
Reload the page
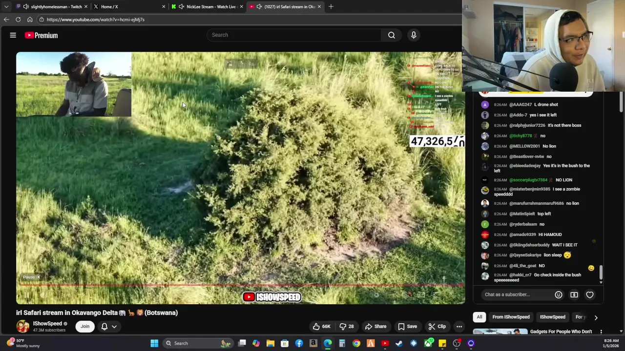click(x=18, y=19)
